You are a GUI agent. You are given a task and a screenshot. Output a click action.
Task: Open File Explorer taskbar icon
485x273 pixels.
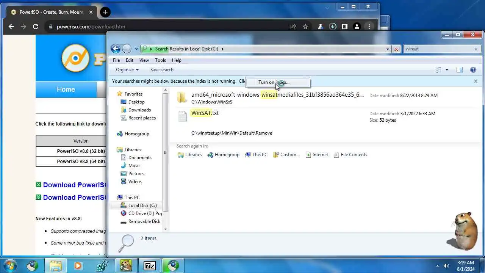[x=56, y=266]
